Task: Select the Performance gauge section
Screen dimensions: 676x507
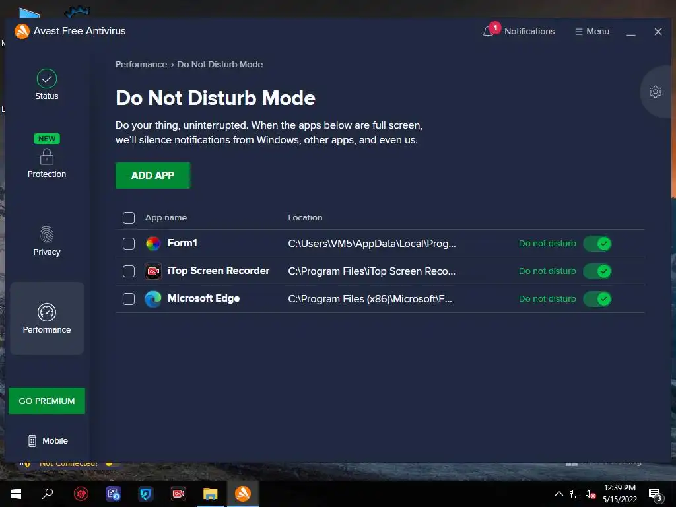Action: click(47, 319)
